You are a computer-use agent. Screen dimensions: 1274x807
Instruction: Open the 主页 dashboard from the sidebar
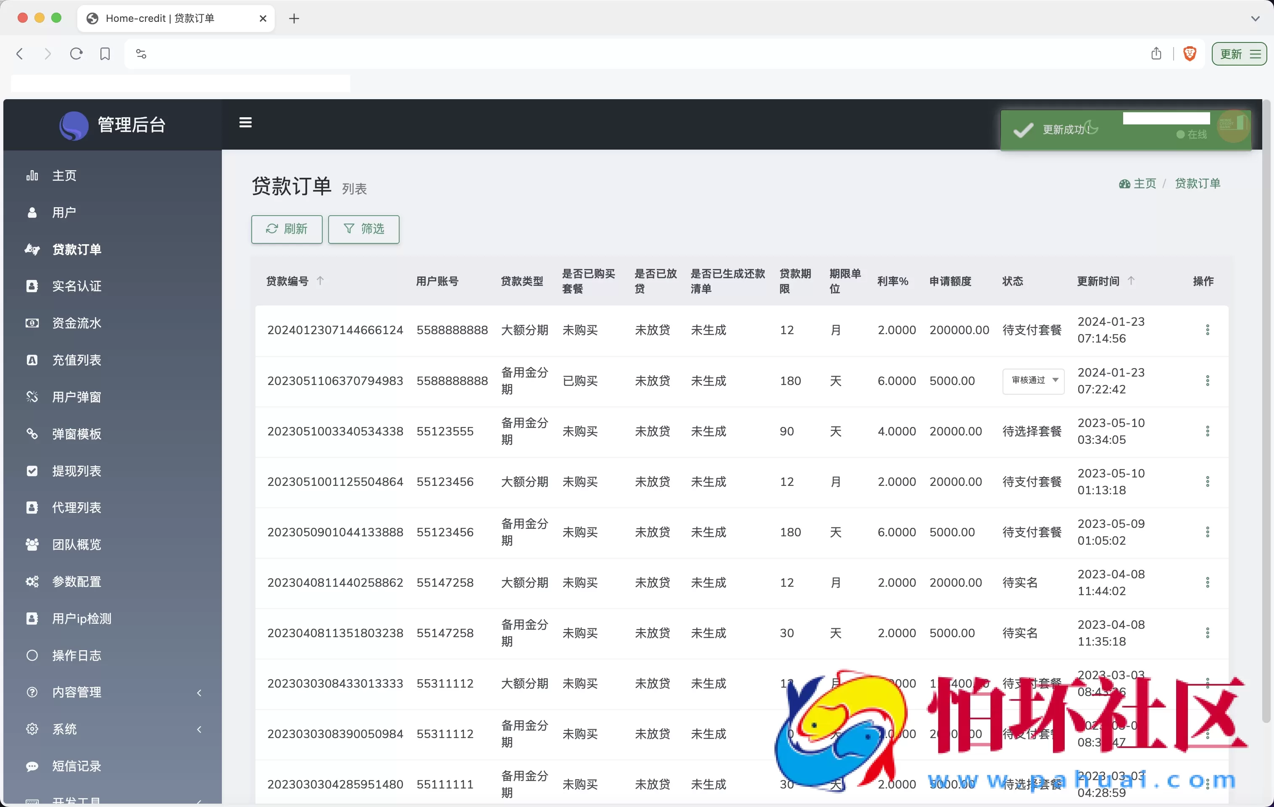click(x=64, y=175)
